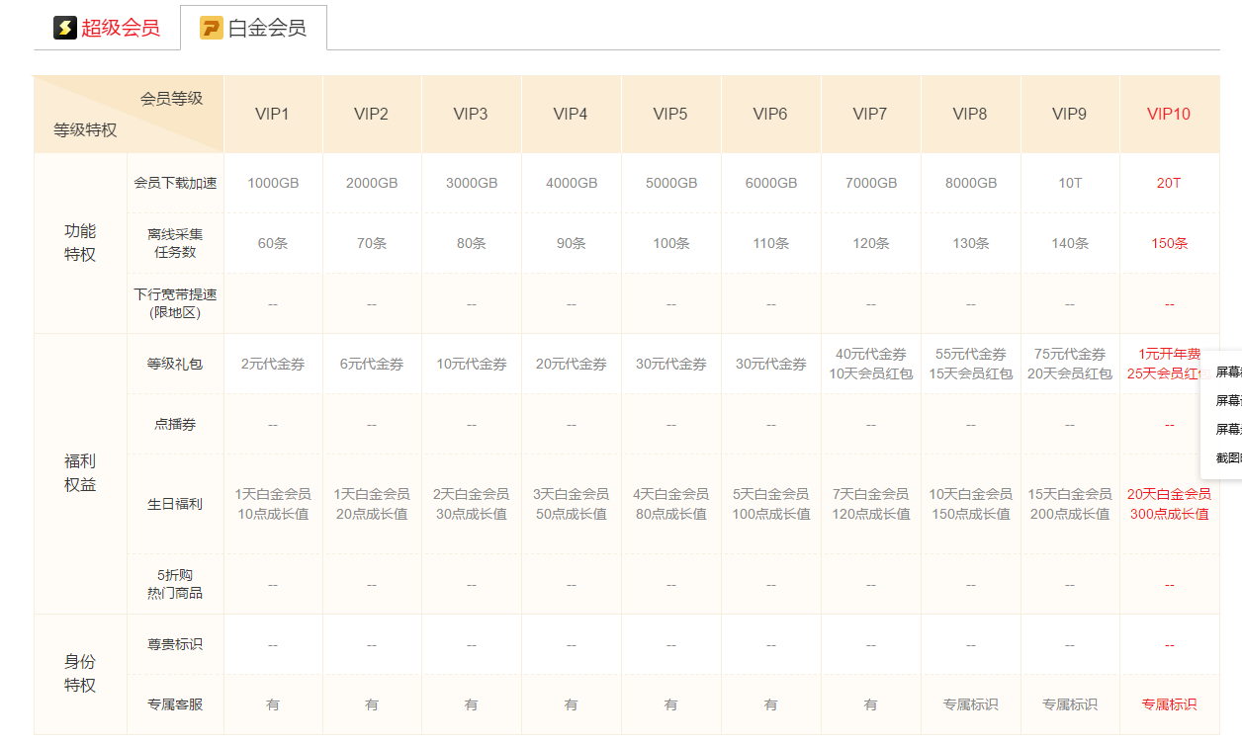Select the 生日福利 row label
1242x744 pixels.
[x=175, y=504]
